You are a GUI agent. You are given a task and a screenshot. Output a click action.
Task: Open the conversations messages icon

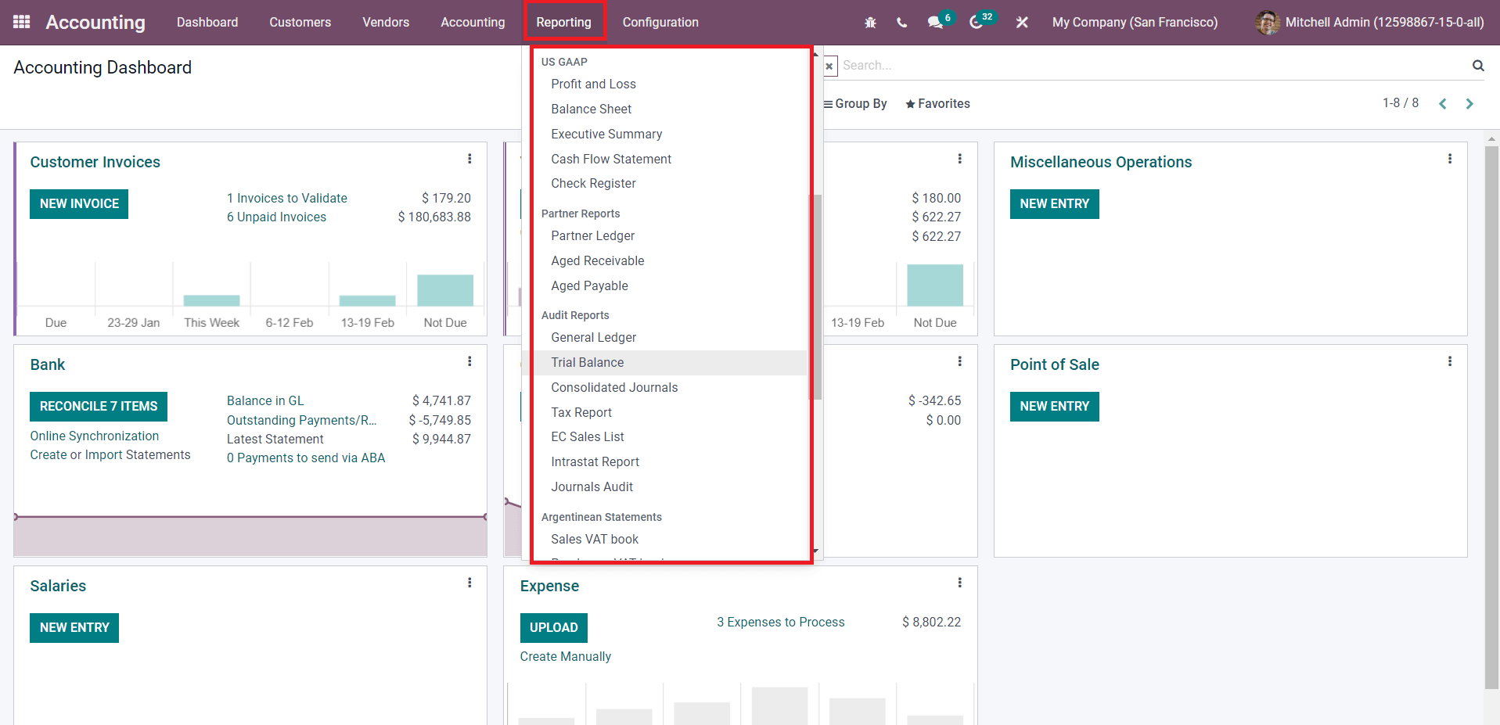tap(936, 23)
